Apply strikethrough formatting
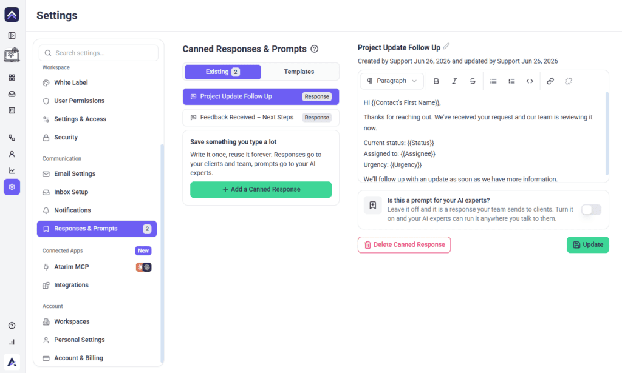 473,81
